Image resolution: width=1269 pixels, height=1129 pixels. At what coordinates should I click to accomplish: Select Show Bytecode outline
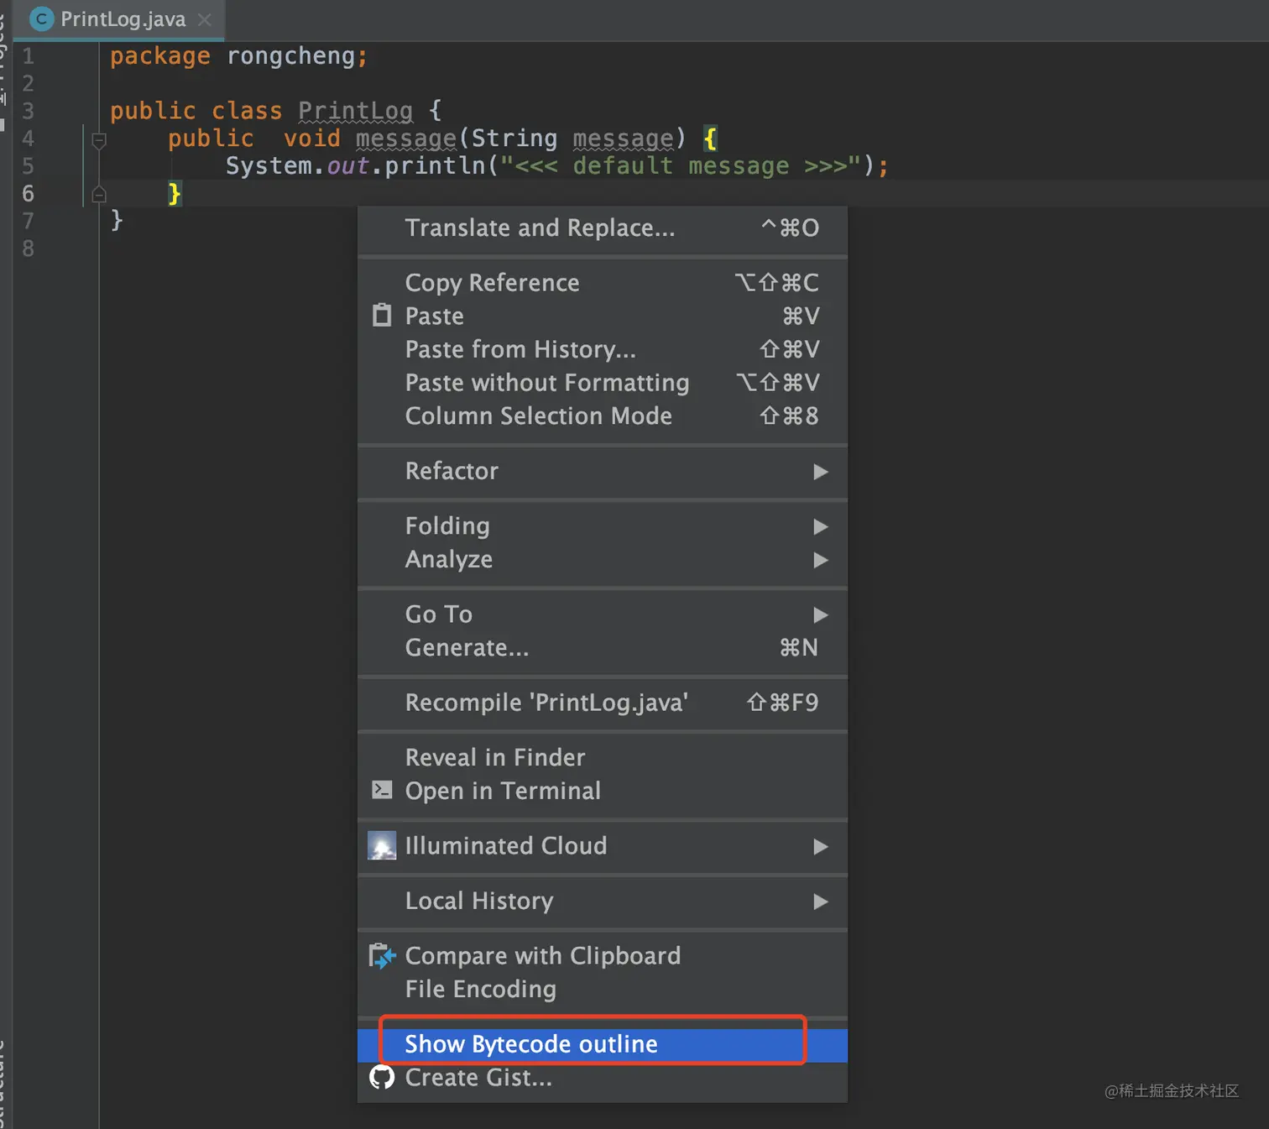point(603,1044)
